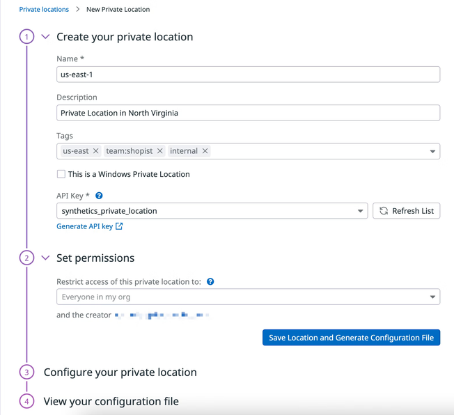Enable the Windows Private Location checkbox
The height and width of the screenshot is (415, 454).
(61, 174)
